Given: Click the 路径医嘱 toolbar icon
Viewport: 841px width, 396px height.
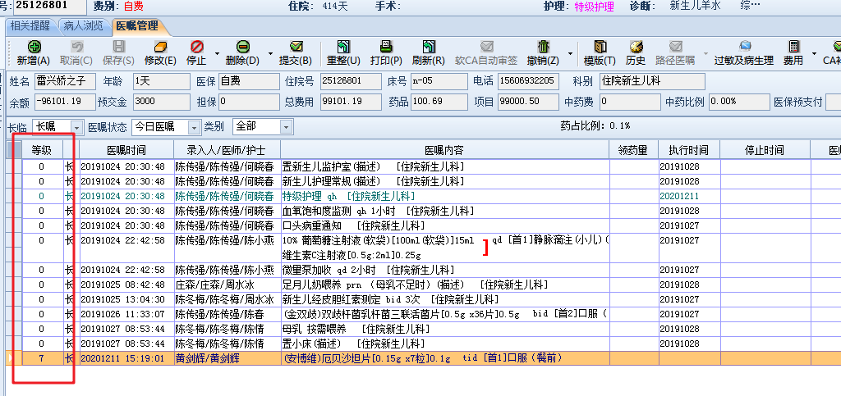Looking at the screenshot, I should coord(676,47).
